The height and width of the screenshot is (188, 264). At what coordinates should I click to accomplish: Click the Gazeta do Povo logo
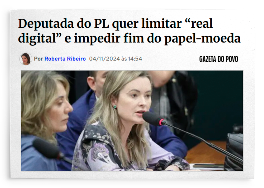[x=219, y=59]
